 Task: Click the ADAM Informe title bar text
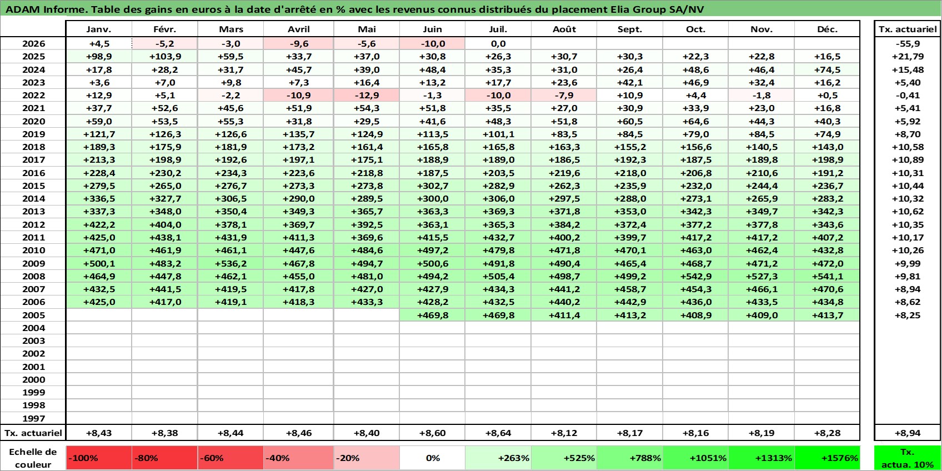coord(355,9)
